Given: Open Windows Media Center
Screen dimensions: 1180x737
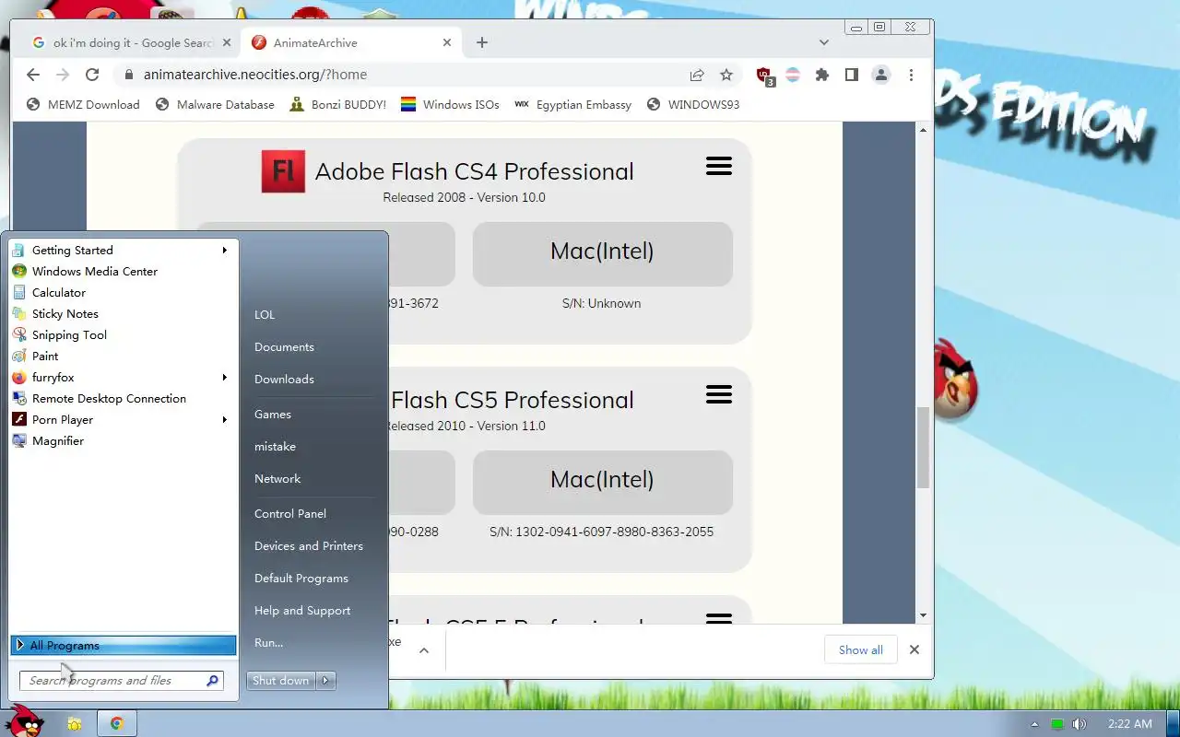Looking at the screenshot, I should (x=123, y=272).
